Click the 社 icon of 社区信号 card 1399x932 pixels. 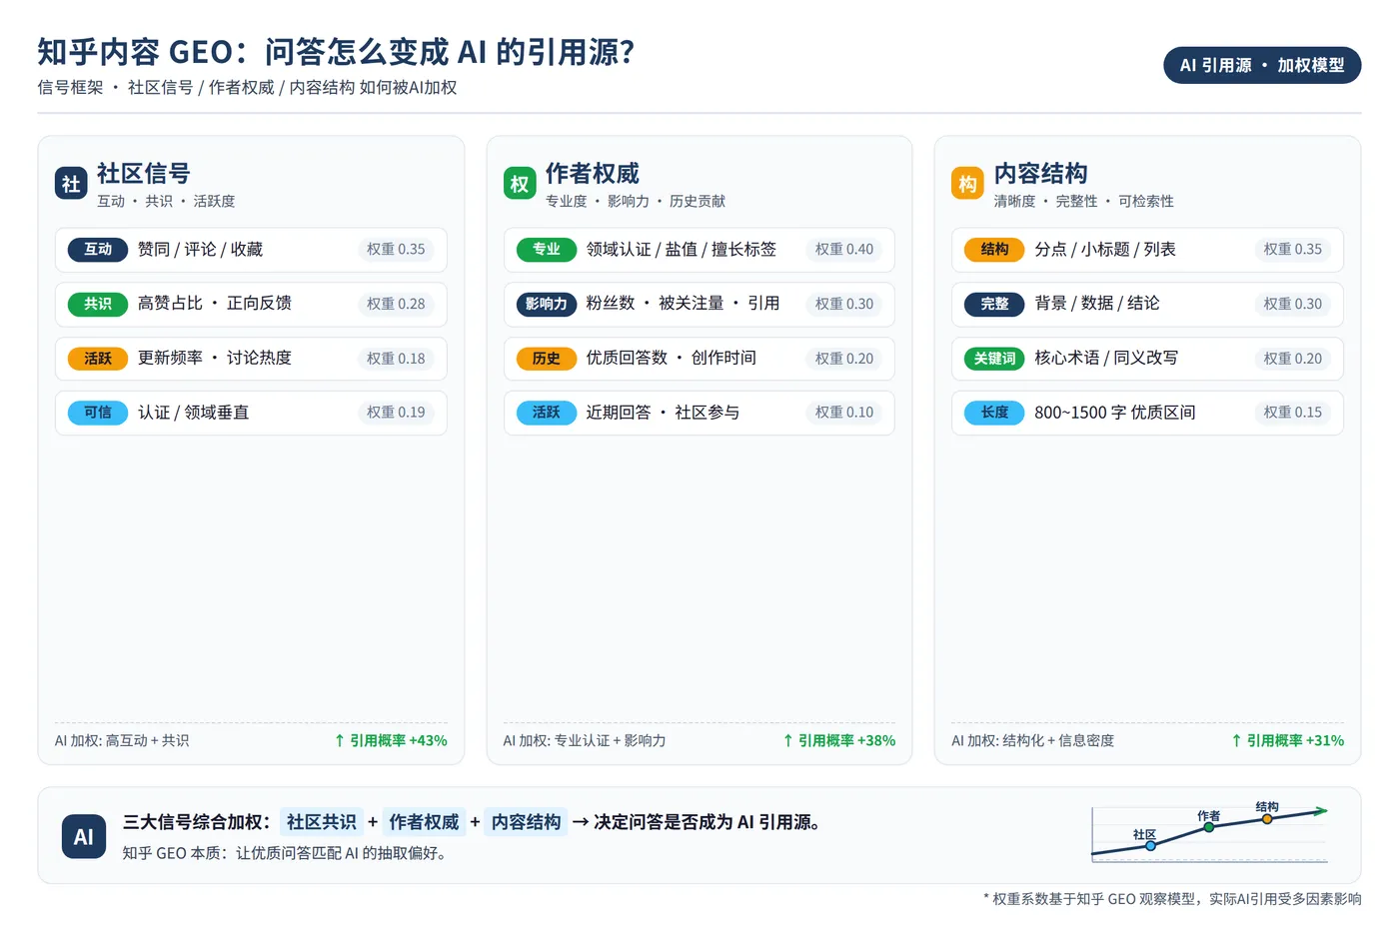pos(71,183)
